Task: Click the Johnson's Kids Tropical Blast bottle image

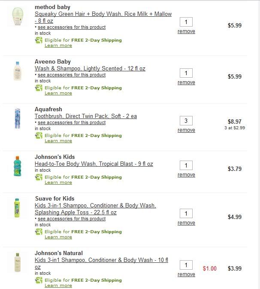Action: pyautogui.click(x=18, y=166)
